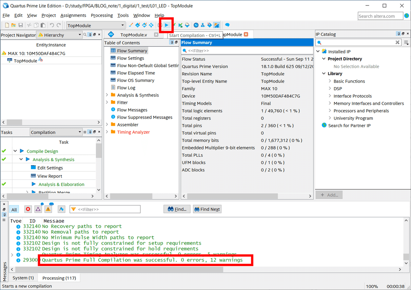Open the File menu
Viewport: 411px width, 290px height.
pos(6,15)
